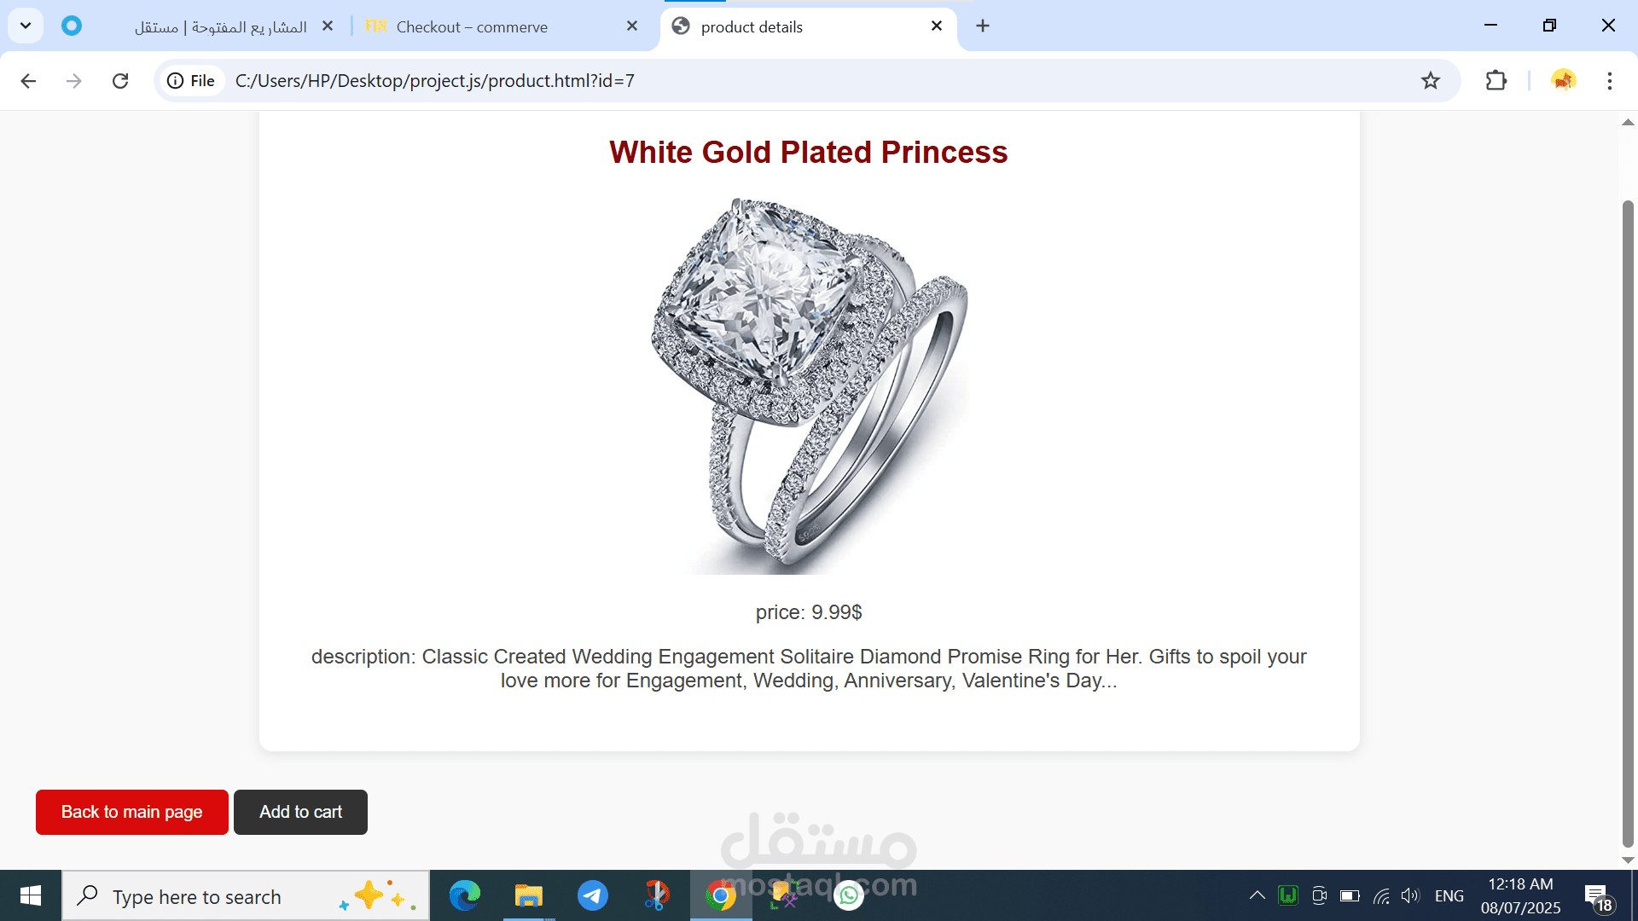View site information File icon
This screenshot has width=1638, height=921.
[191, 81]
